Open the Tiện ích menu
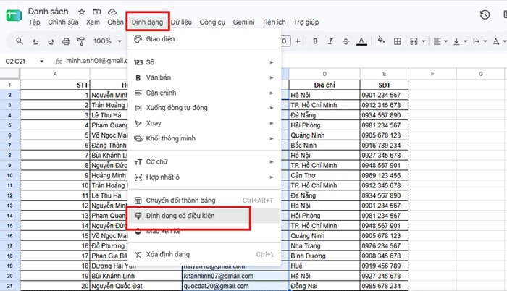507x291 pixels. click(x=274, y=22)
